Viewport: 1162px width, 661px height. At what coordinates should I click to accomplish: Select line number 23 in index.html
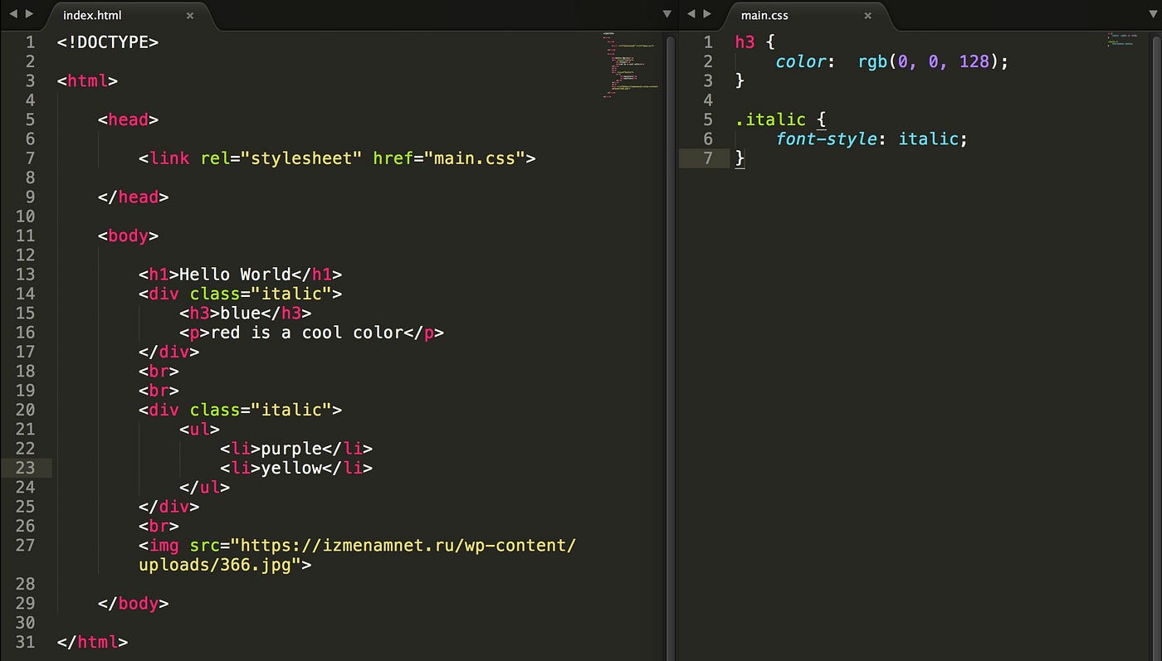[x=25, y=468]
